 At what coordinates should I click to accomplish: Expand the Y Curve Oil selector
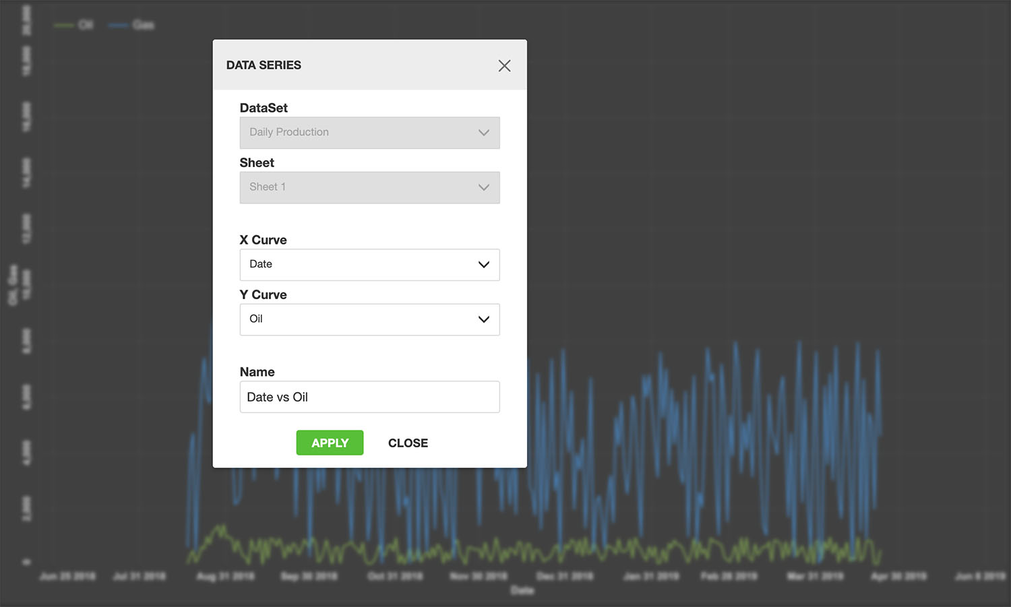(369, 319)
